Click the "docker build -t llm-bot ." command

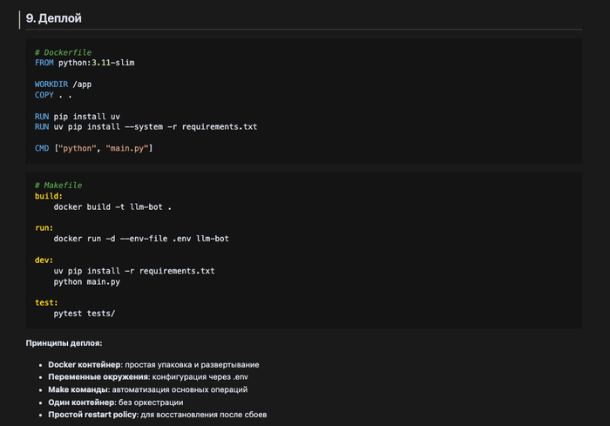coord(112,207)
